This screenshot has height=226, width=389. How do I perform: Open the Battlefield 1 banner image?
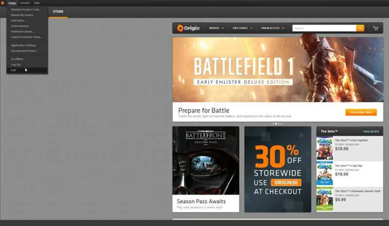pos(278,70)
